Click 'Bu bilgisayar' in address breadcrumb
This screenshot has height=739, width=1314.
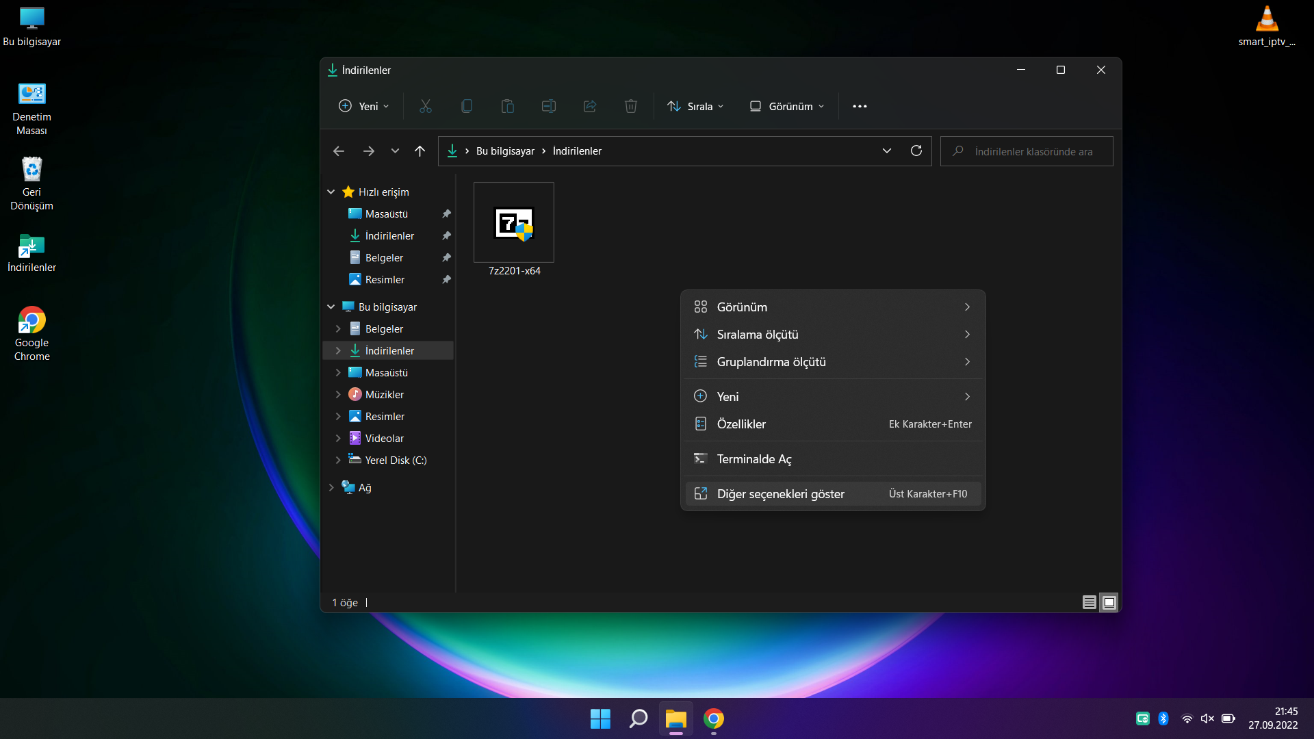tap(505, 151)
